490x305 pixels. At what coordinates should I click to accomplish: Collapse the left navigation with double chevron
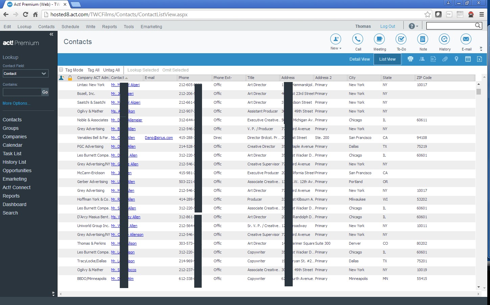[x=51, y=34]
